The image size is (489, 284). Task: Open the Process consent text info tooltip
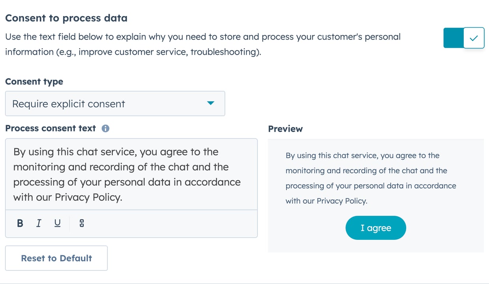pos(105,128)
